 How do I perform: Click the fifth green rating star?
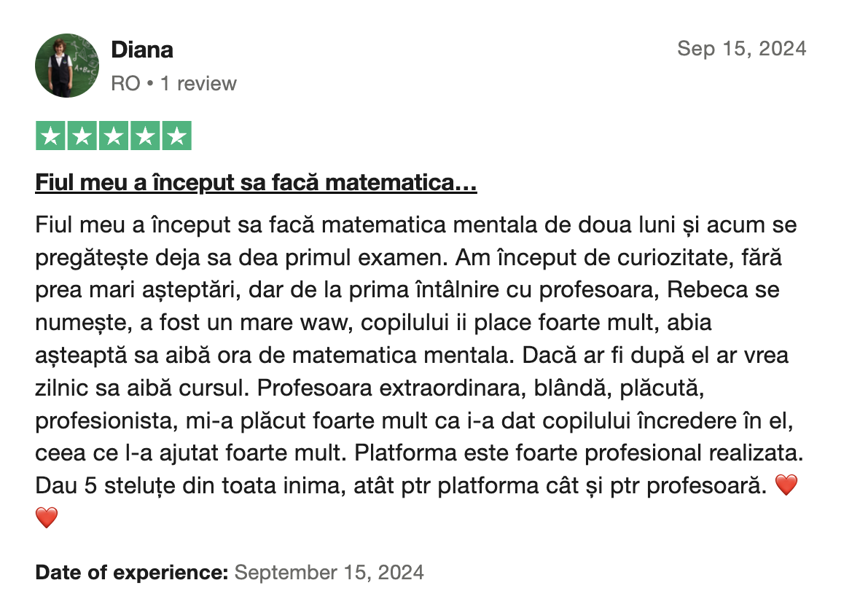coord(176,136)
